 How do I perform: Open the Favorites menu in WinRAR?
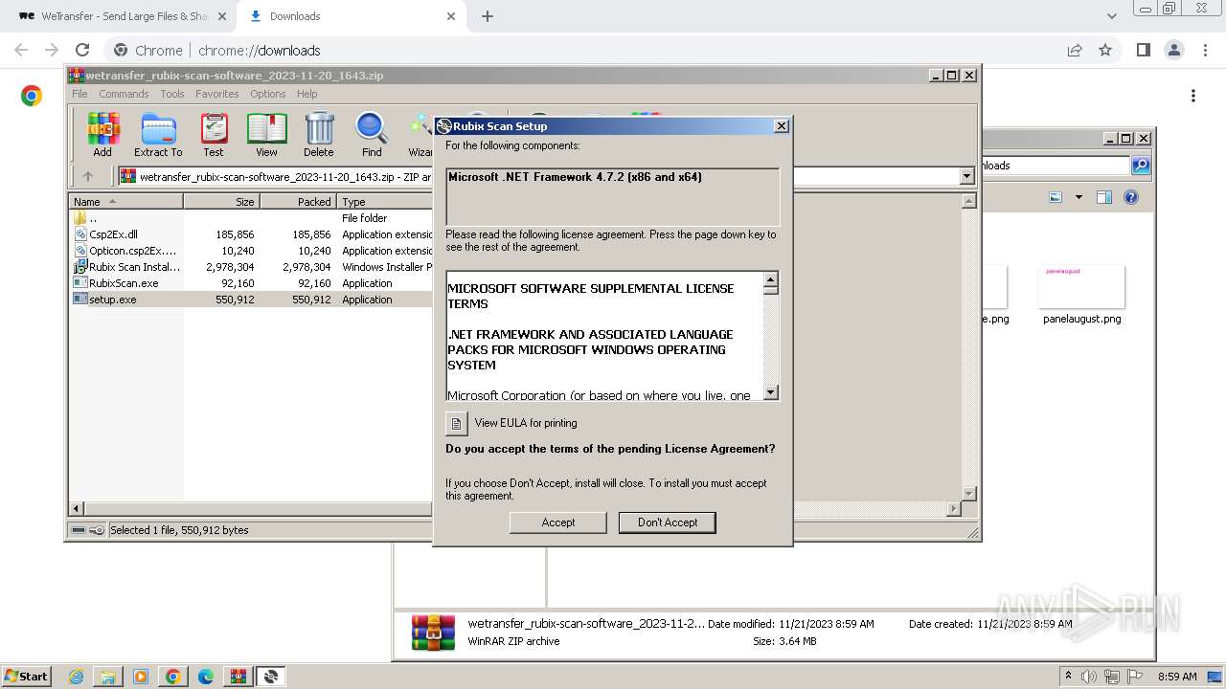coord(217,94)
